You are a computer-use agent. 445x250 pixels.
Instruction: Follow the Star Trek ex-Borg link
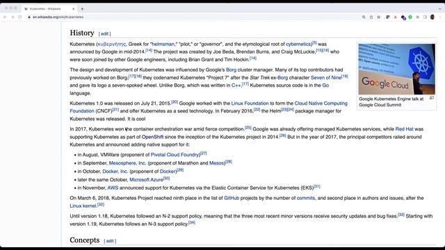pos(282,78)
